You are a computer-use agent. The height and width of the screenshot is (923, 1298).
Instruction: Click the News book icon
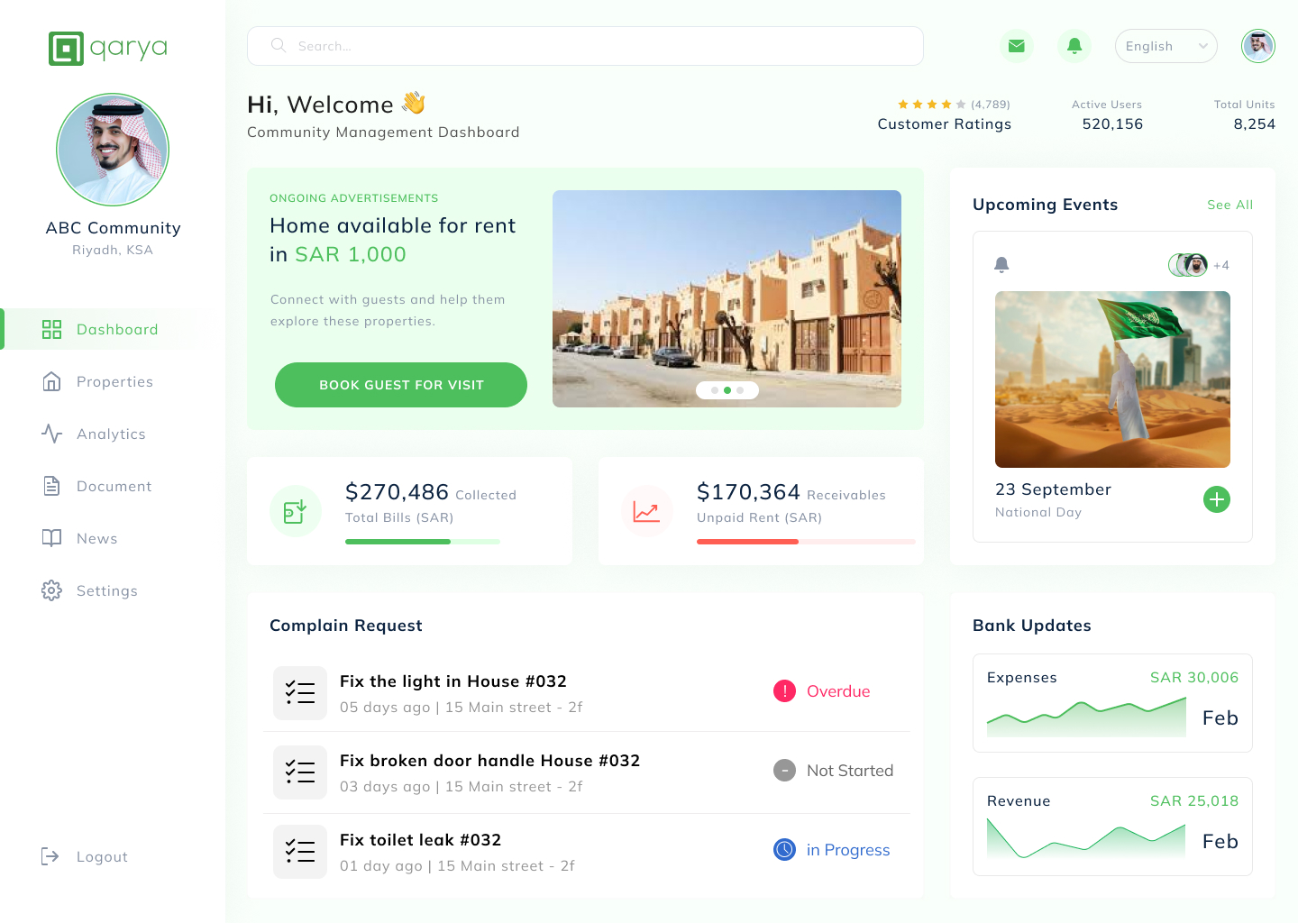click(52, 539)
